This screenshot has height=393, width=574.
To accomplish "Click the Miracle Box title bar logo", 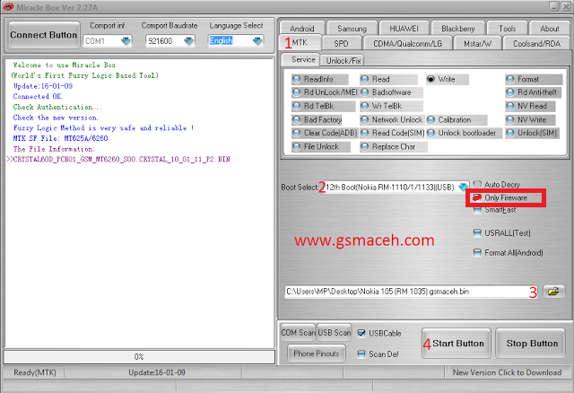I will (x=8, y=7).
